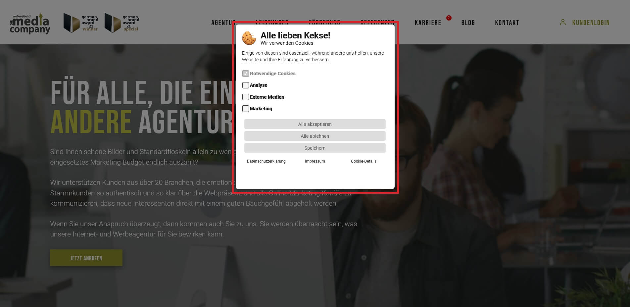Click the red notification badge on Karriere
The image size is (630, 307).
pos(449,18)
